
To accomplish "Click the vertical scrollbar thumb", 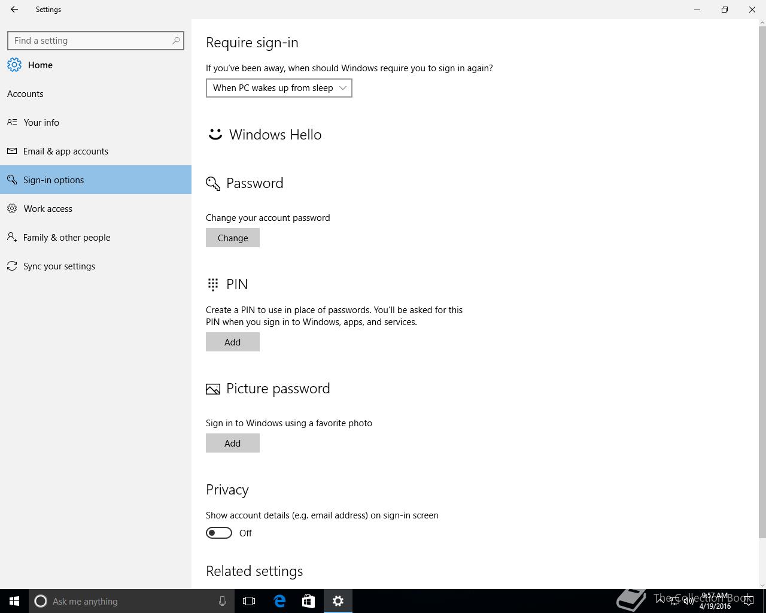I will tap(762, 281).
